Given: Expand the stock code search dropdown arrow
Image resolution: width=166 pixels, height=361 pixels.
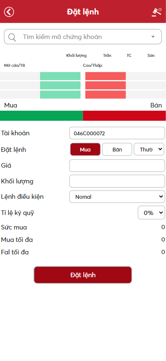Looking at the screenshot, I should 153,37.
